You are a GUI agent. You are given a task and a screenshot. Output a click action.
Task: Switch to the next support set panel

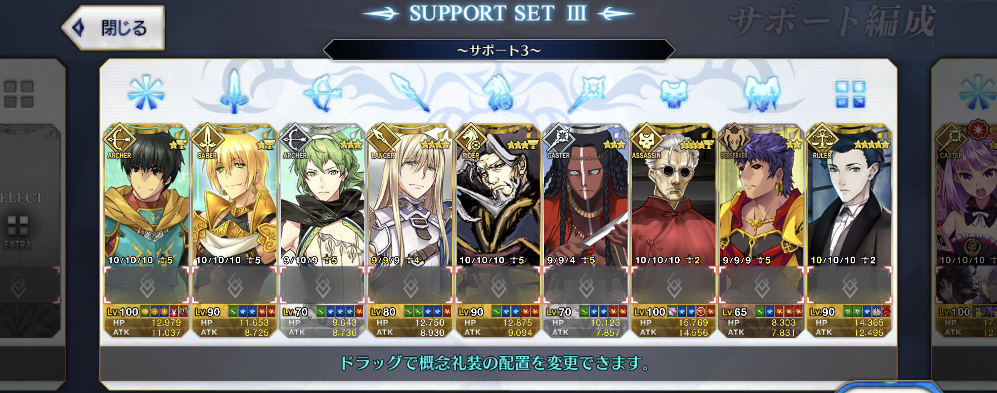965,223
